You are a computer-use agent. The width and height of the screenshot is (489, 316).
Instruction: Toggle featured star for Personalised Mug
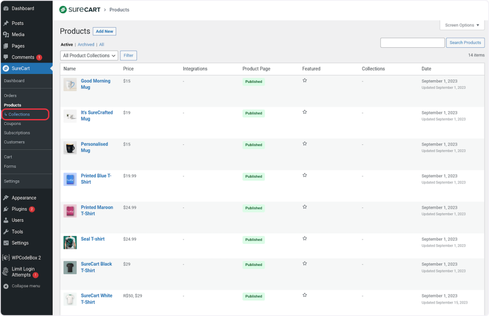click(305, 143)
